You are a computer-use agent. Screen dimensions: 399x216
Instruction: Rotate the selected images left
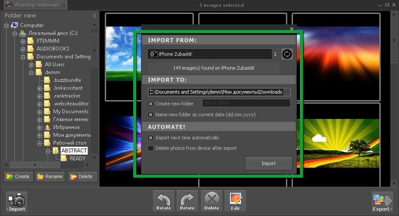click(164, 201)
